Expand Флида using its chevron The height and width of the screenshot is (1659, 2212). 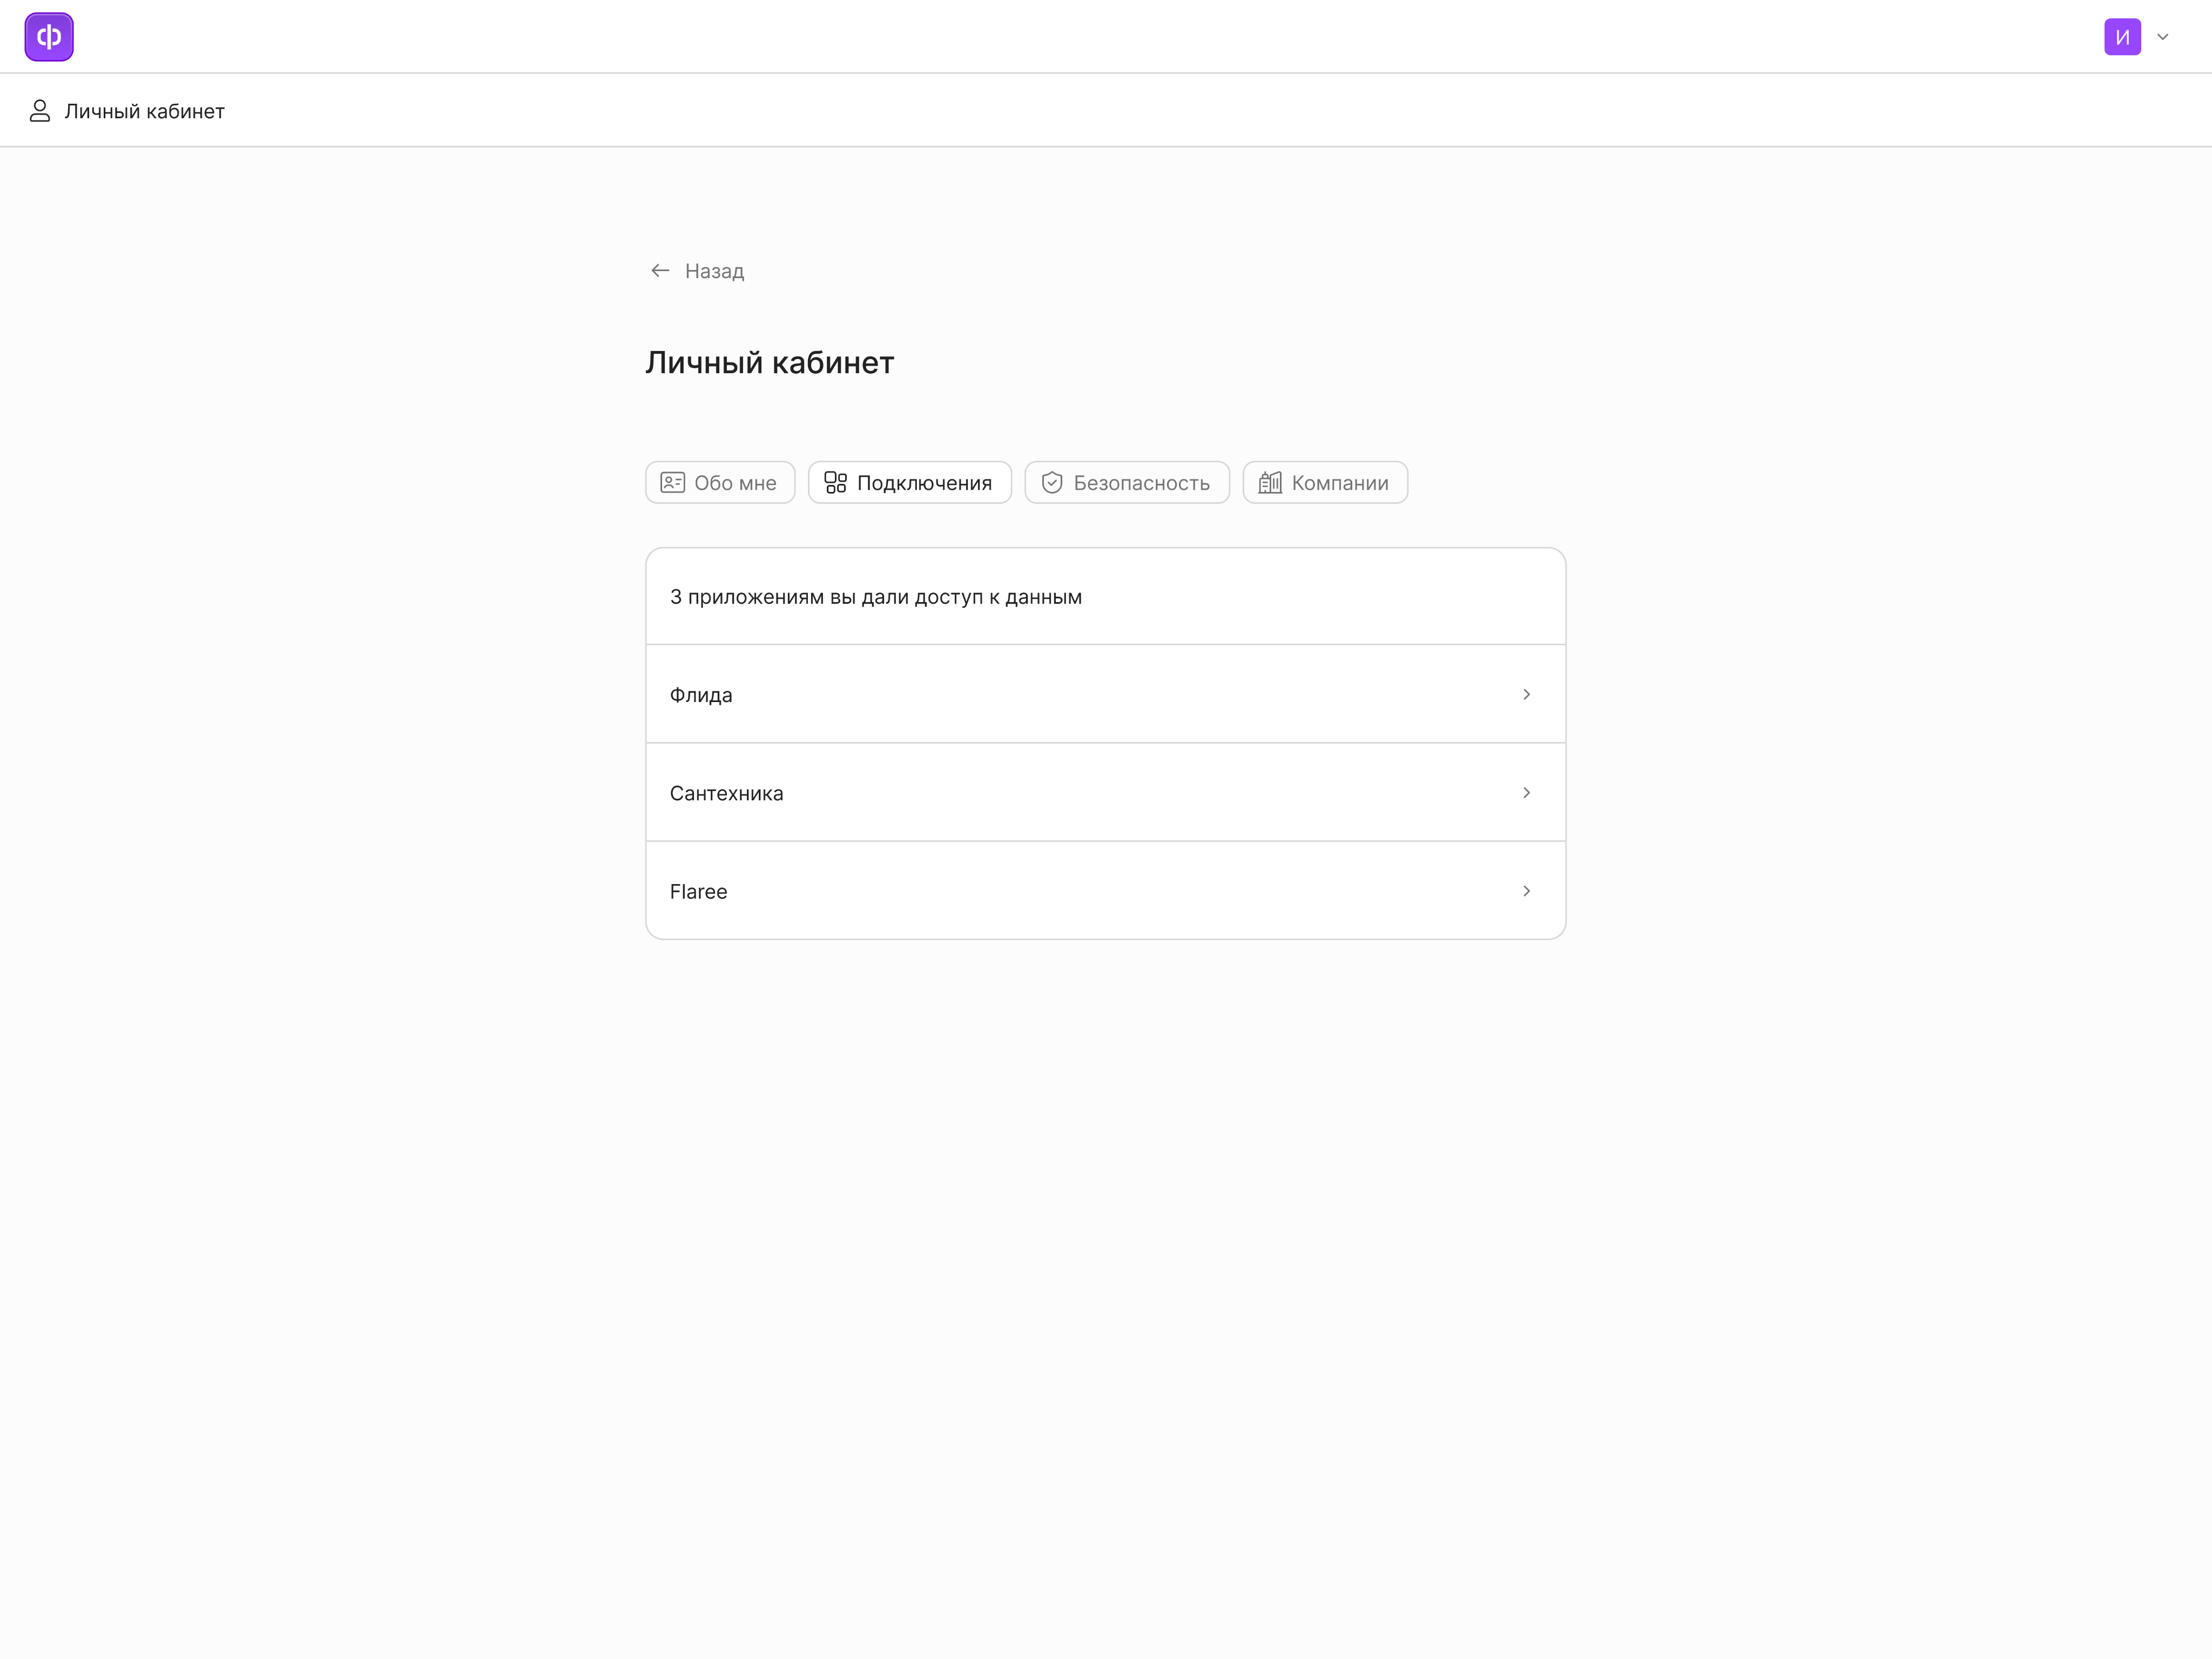pos(1526,694)
